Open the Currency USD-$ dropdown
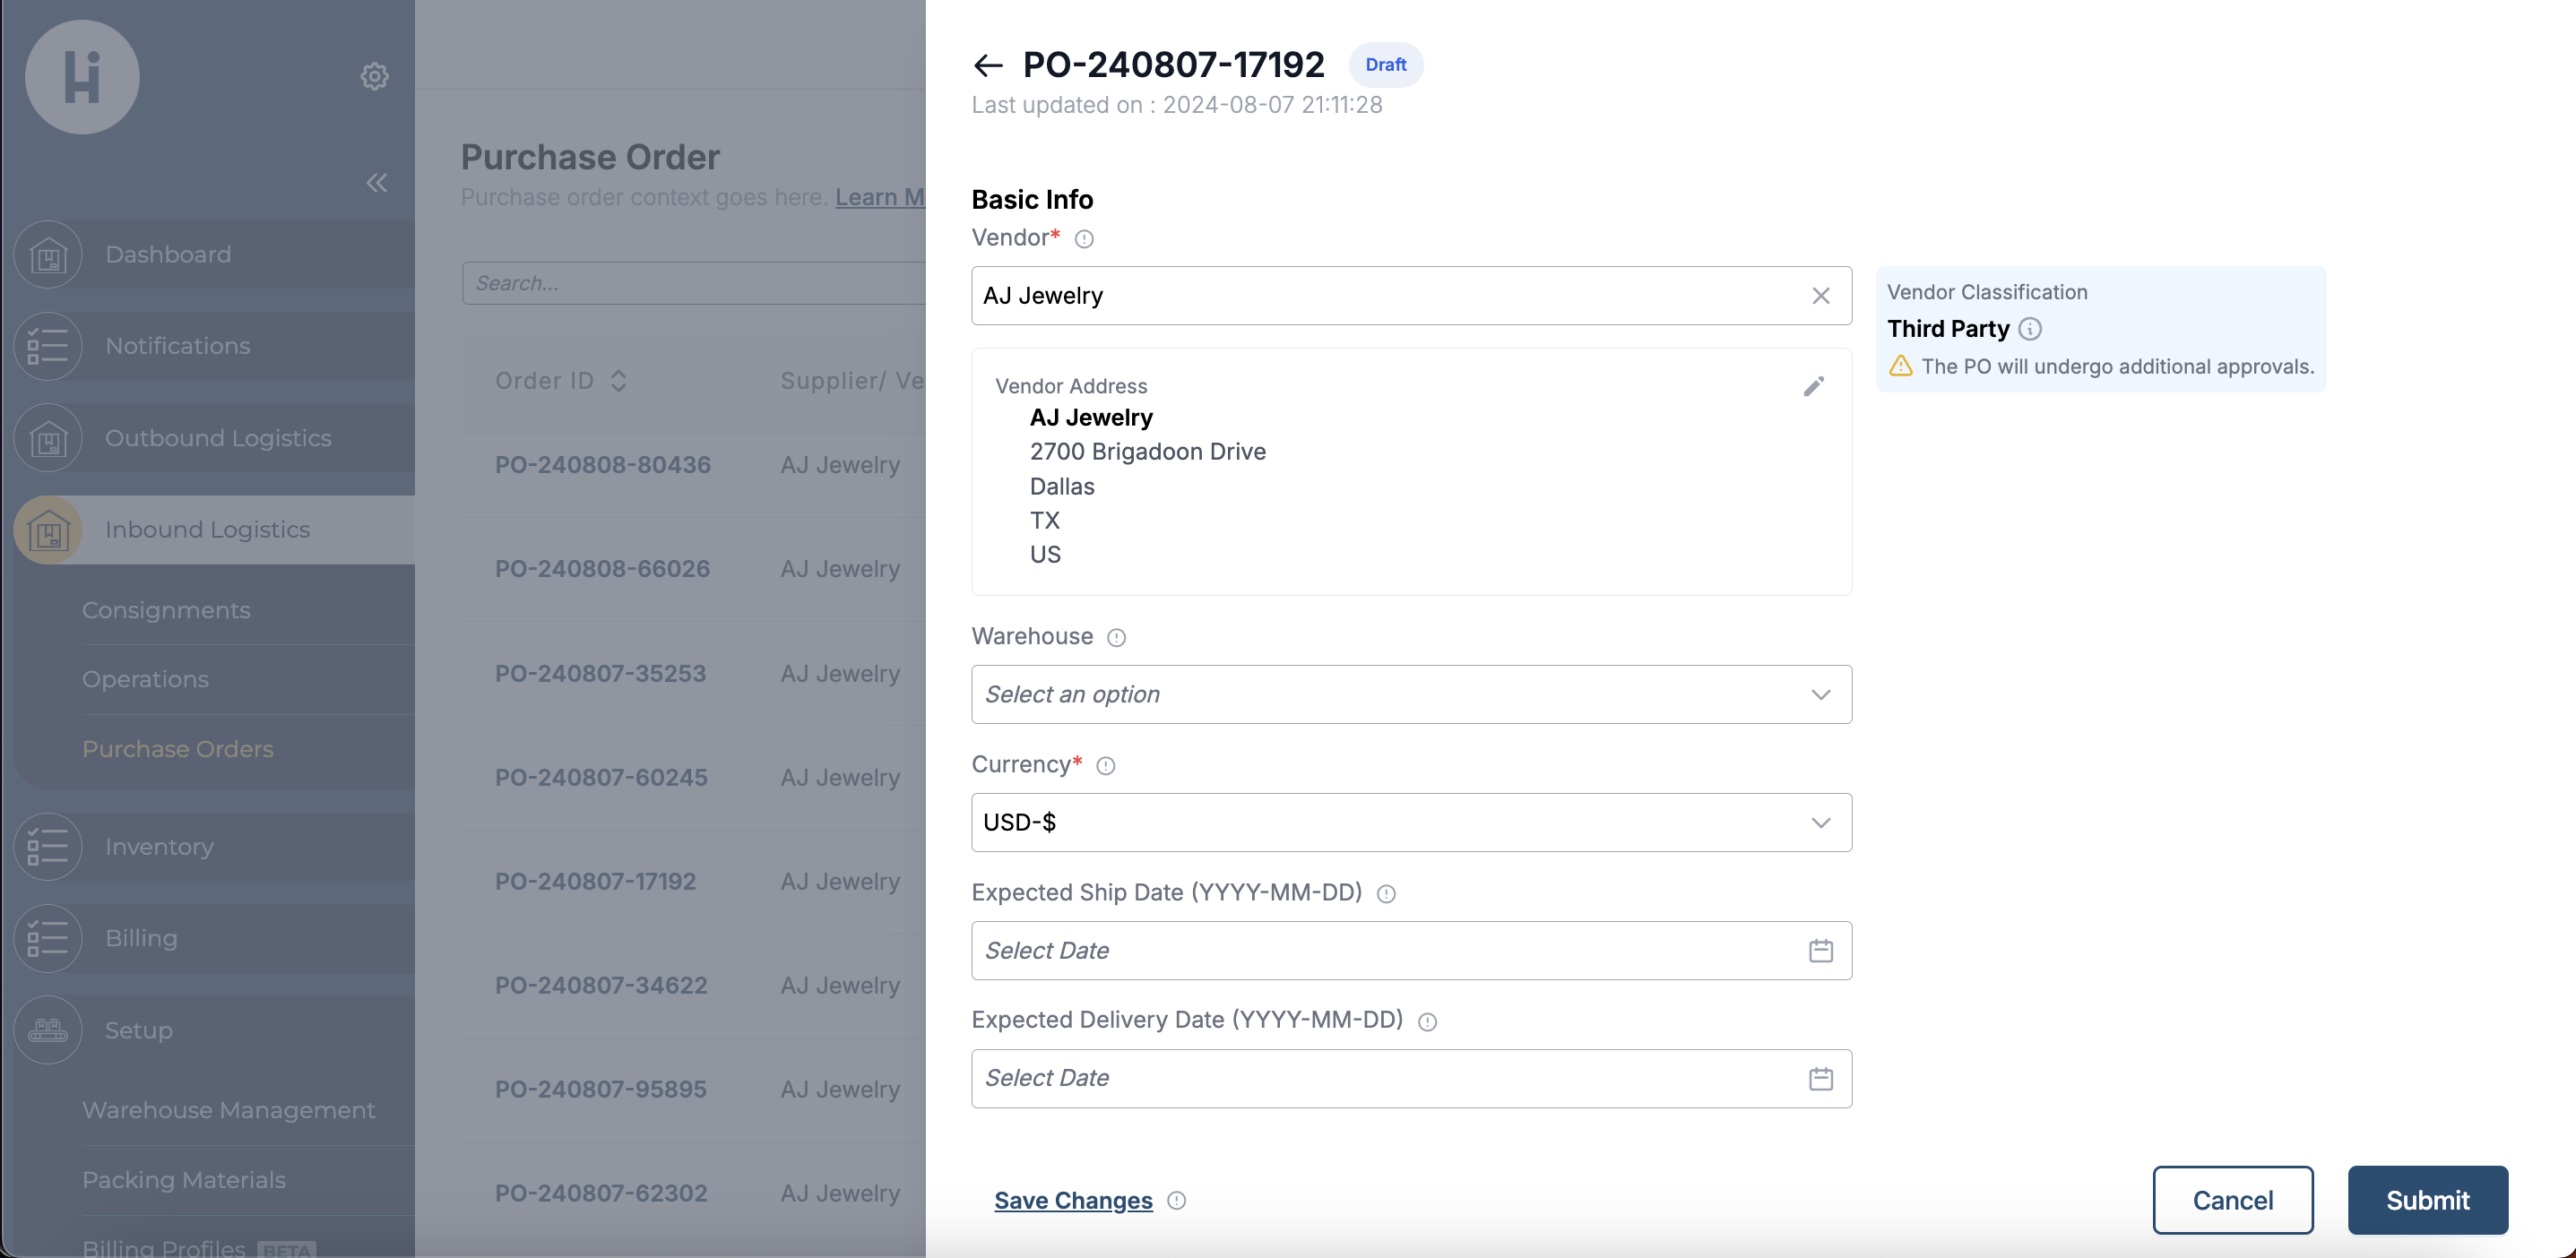 pos(1410,823)
